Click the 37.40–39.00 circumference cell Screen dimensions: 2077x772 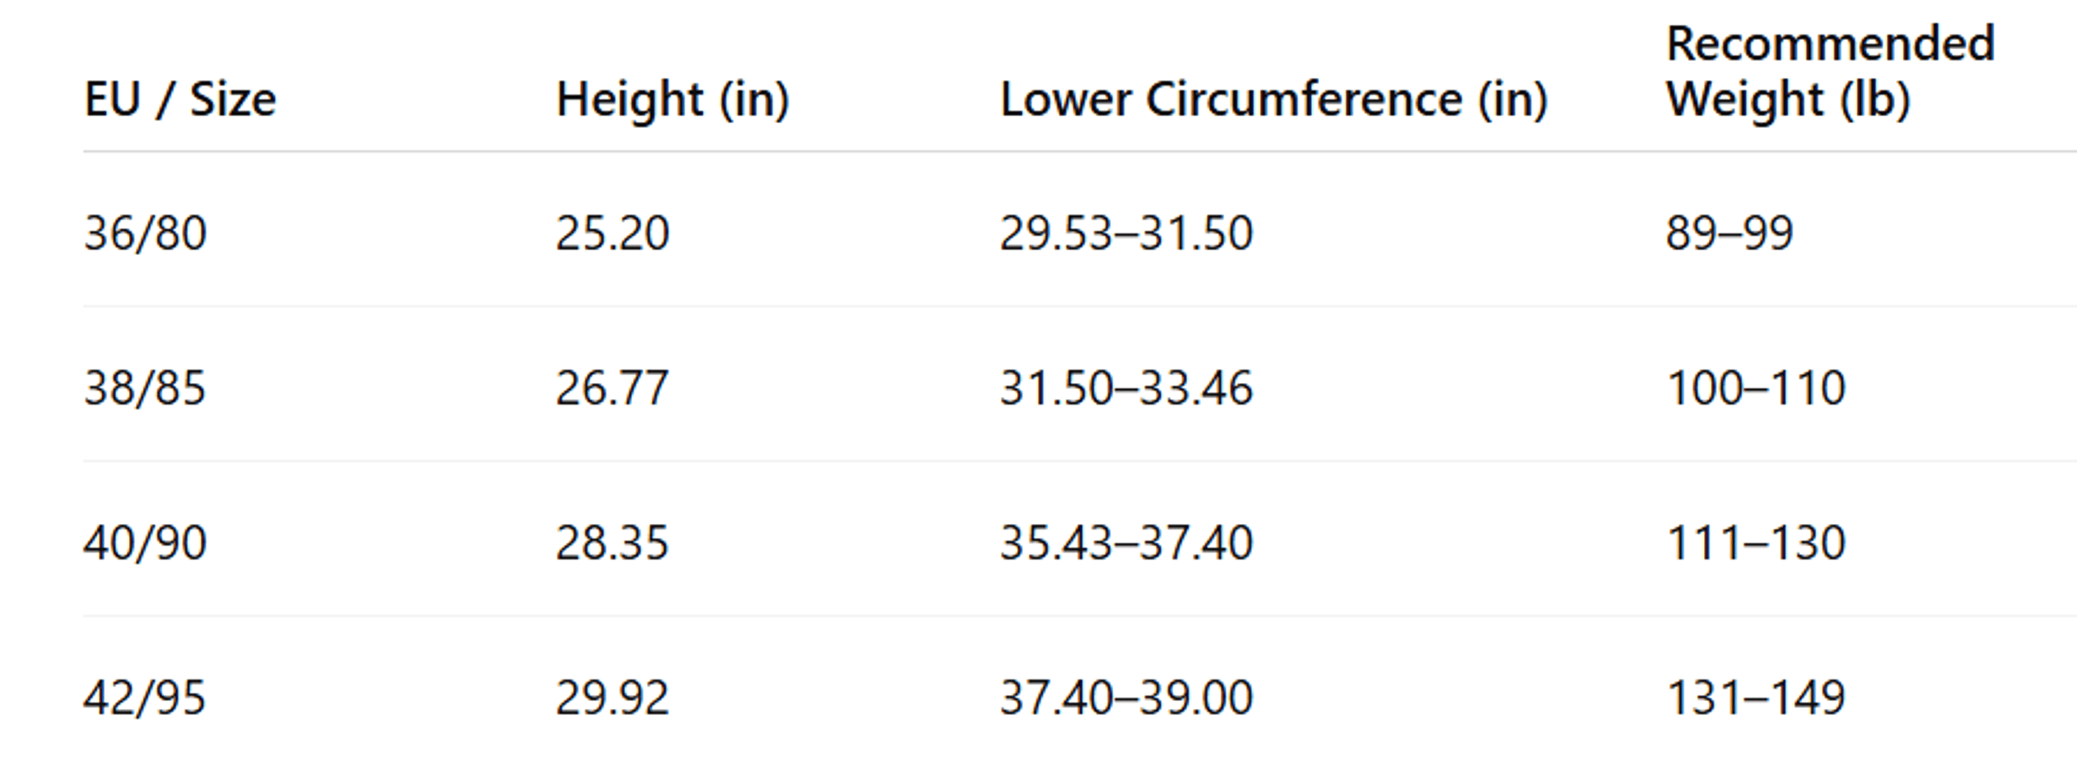[1126, 698]
